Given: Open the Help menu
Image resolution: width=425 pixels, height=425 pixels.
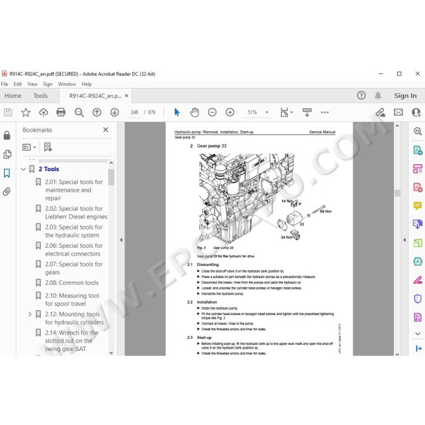Looking at the screenshot, I should click(86, 84).
